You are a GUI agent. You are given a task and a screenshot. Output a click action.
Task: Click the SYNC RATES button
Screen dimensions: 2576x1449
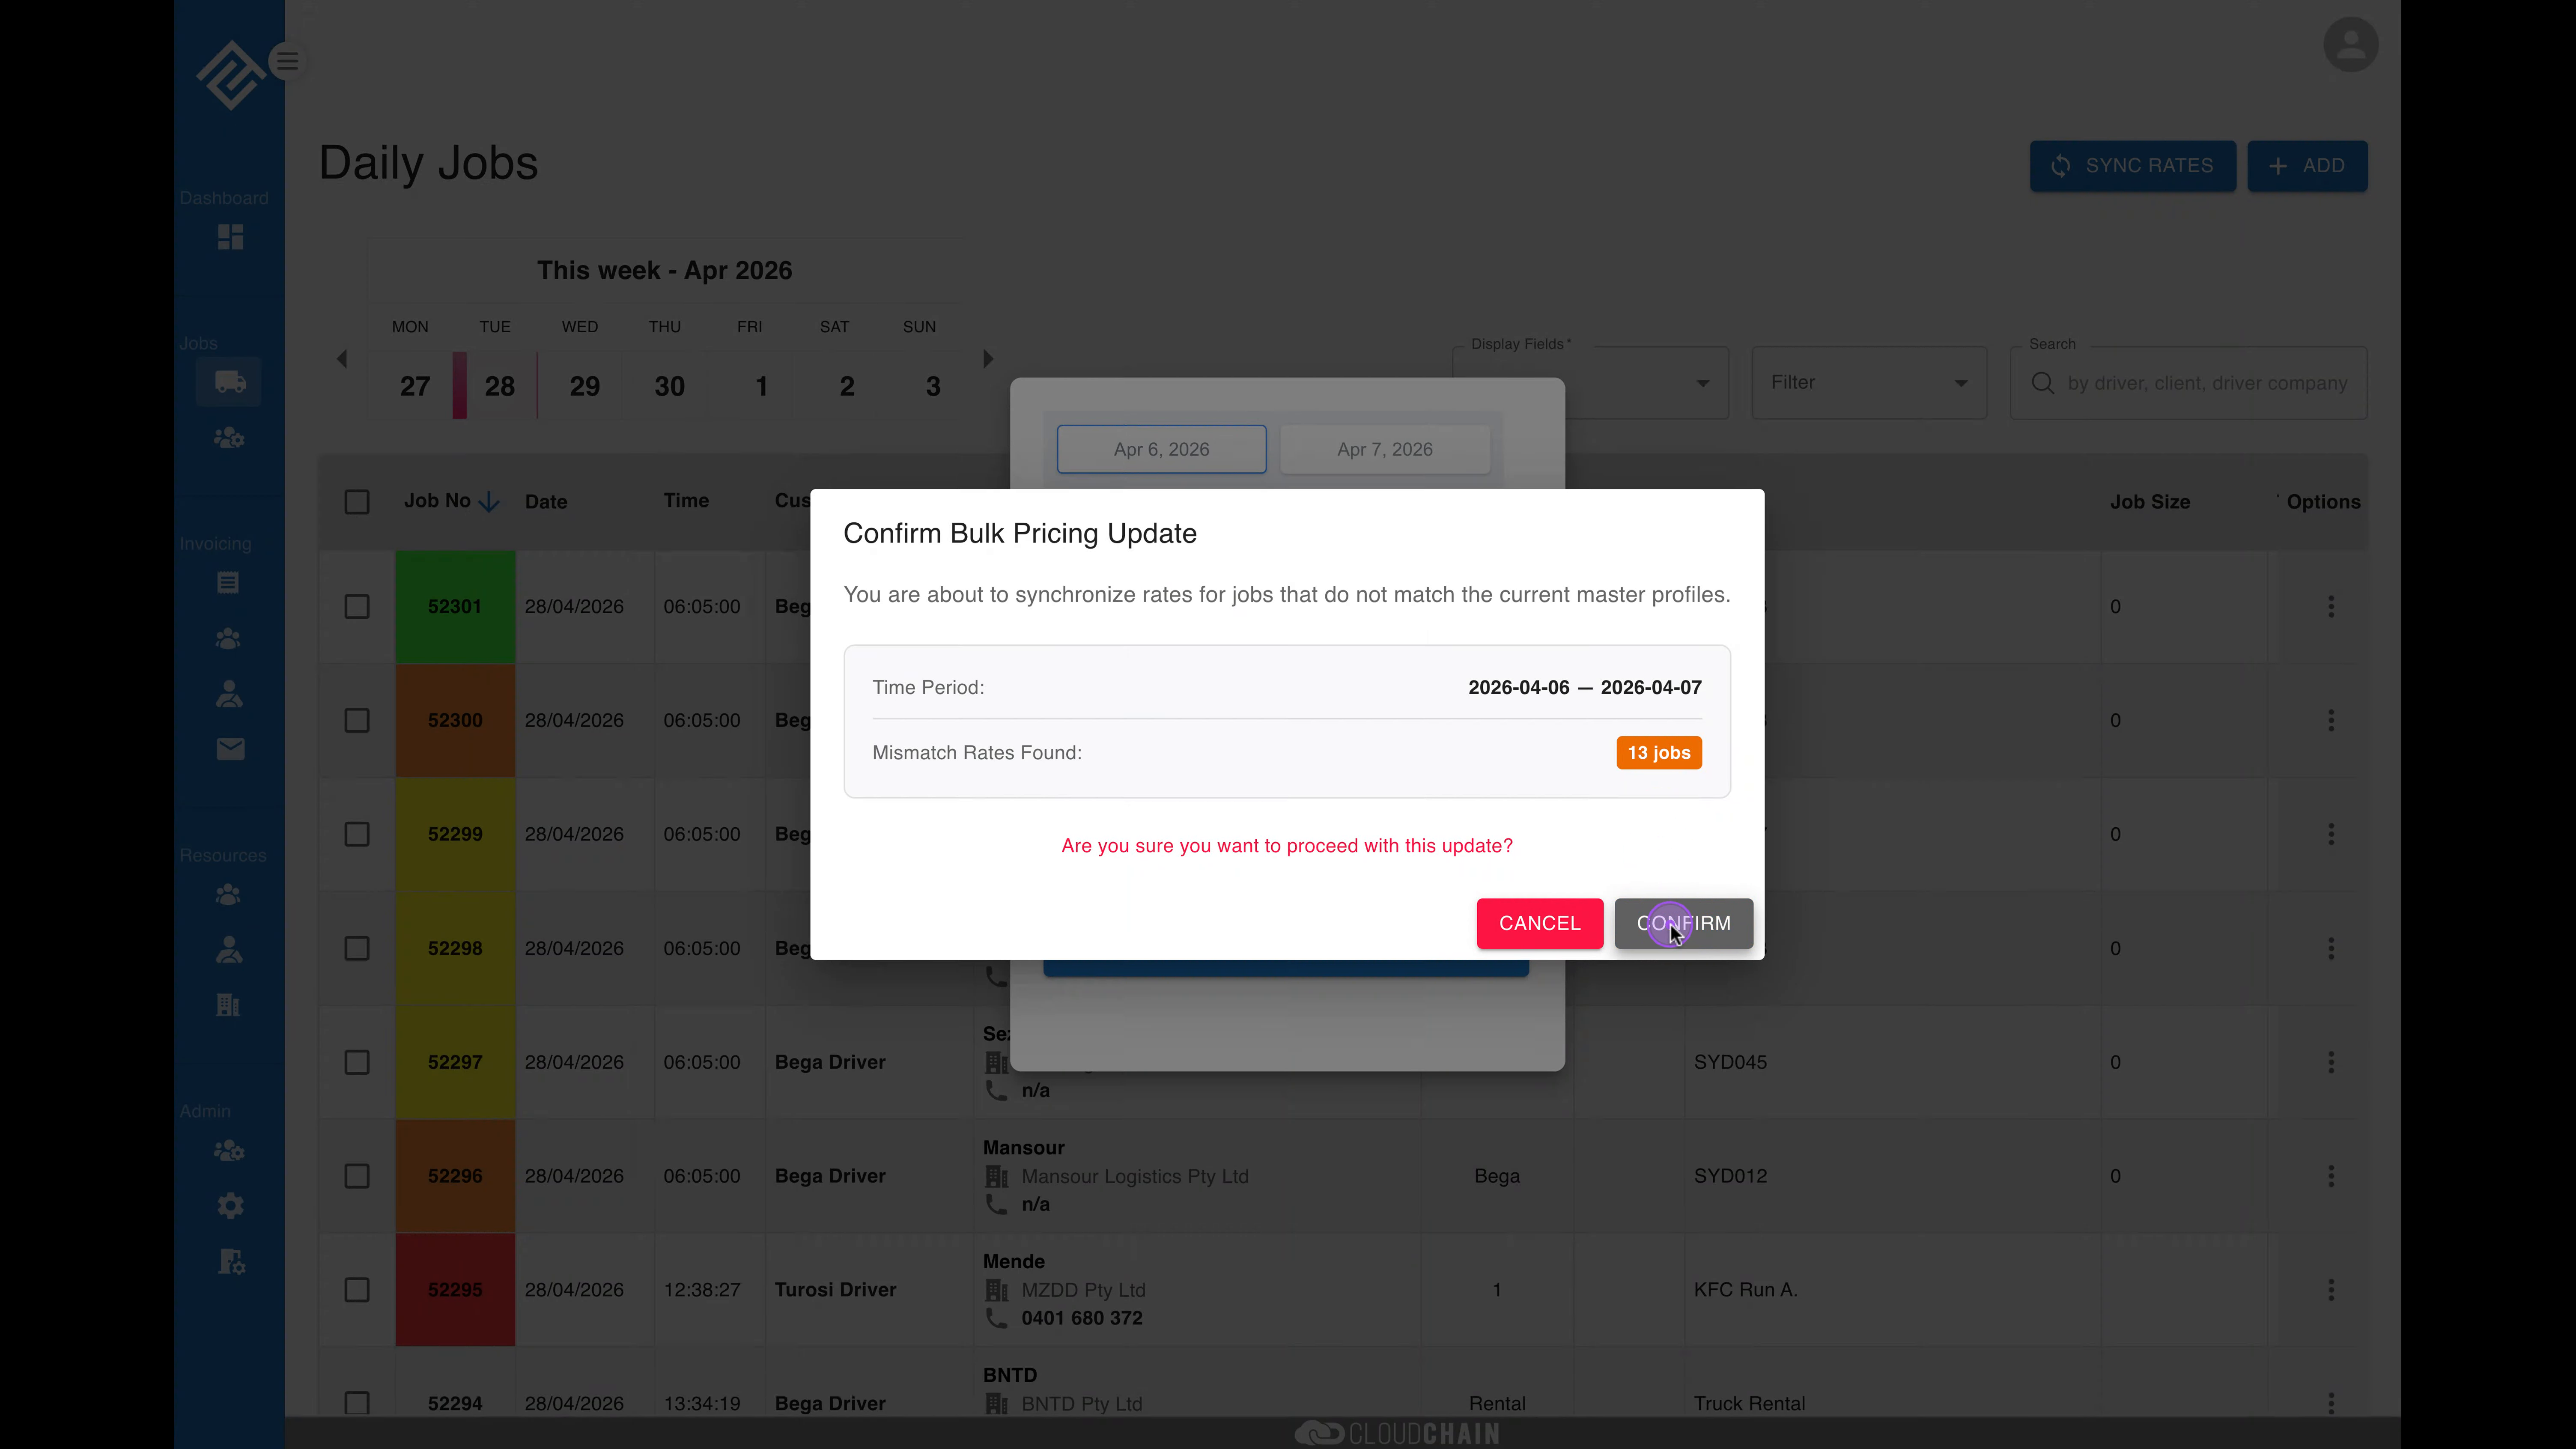point(2132,166)
